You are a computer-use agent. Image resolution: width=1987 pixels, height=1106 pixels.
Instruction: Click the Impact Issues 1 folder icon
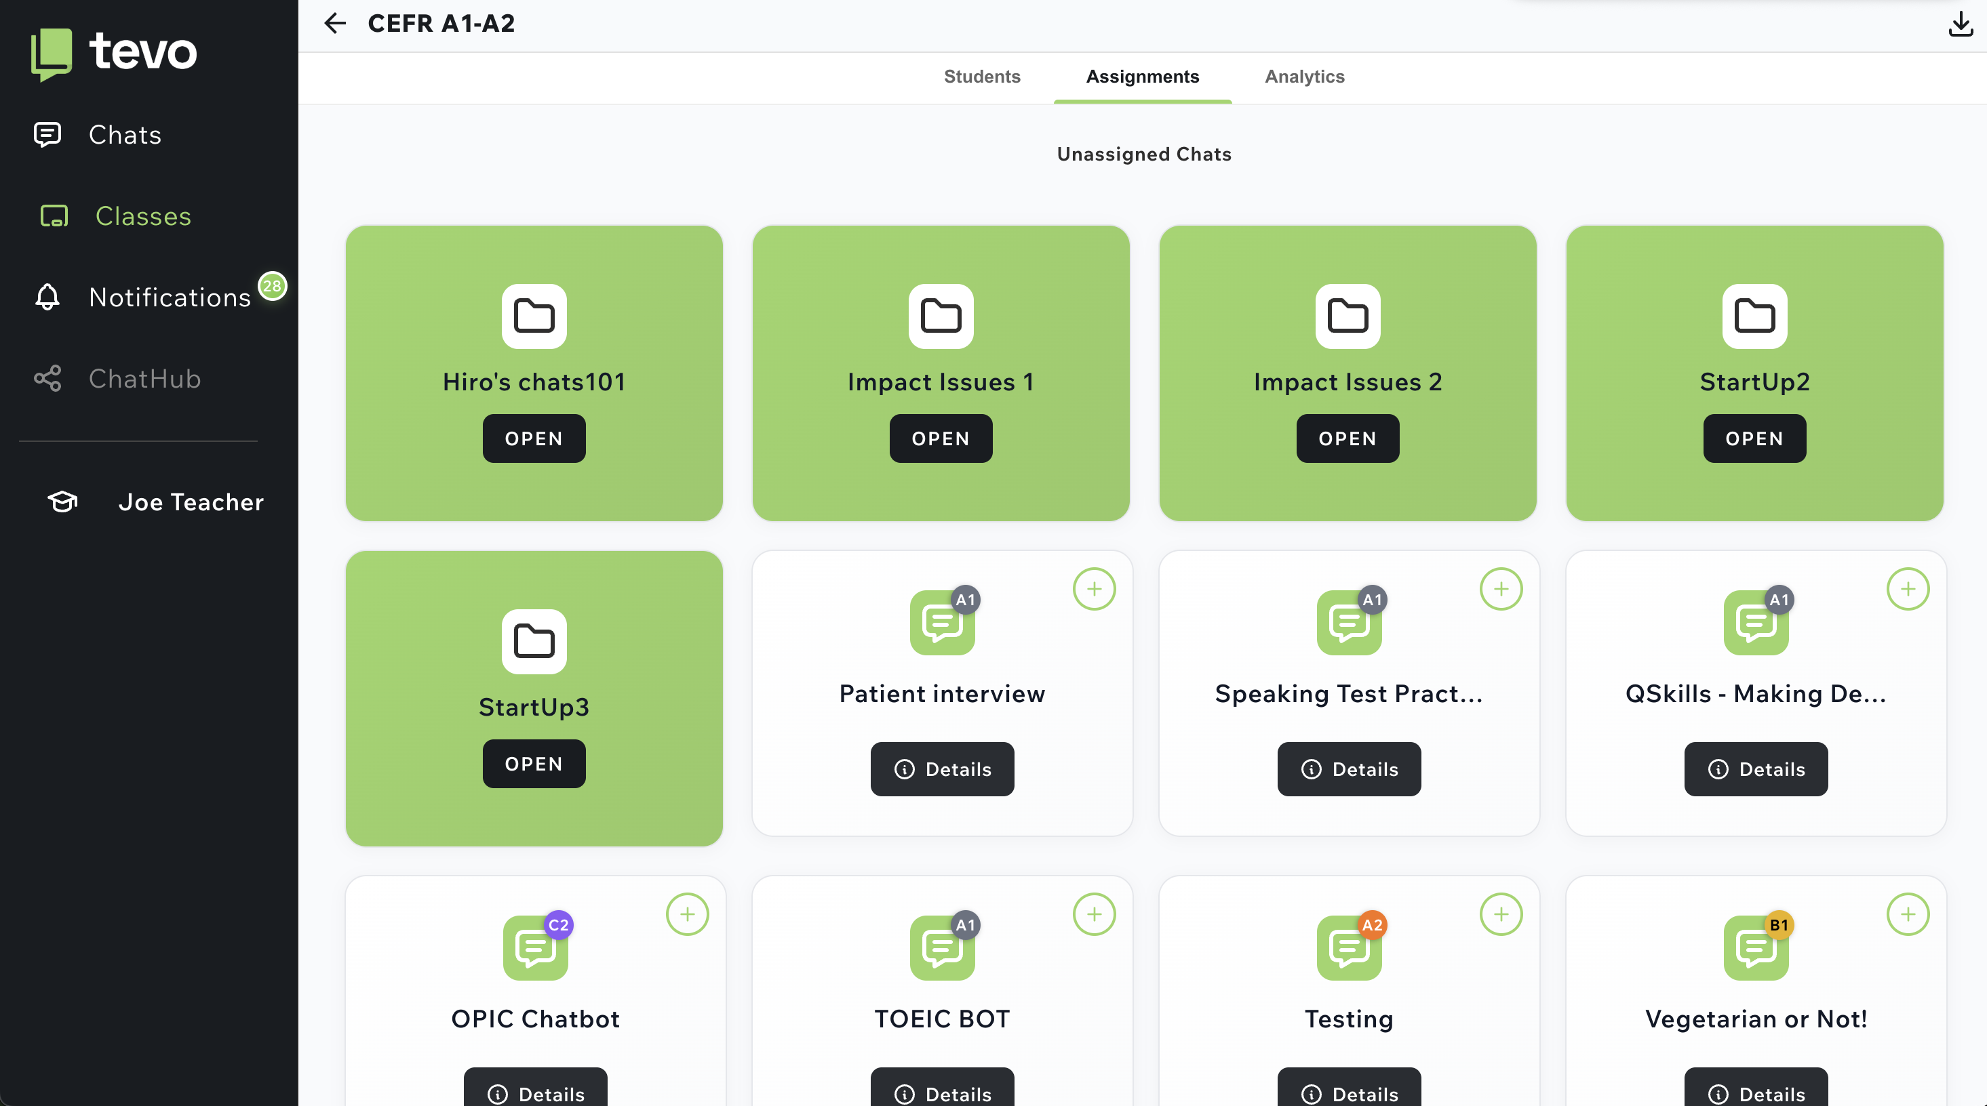(x=941, y=316)
